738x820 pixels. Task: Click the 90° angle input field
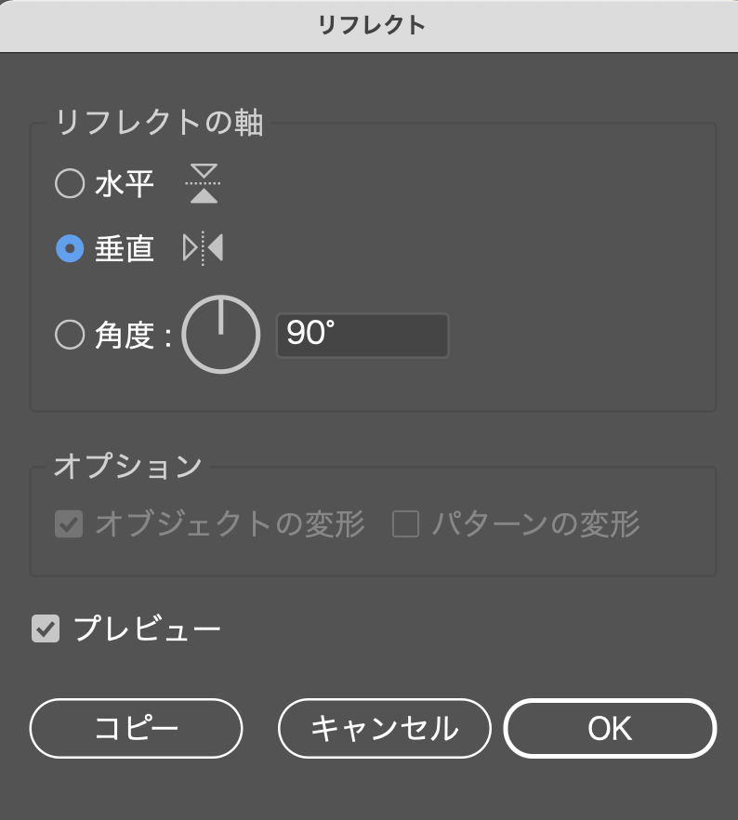point(362,336)
